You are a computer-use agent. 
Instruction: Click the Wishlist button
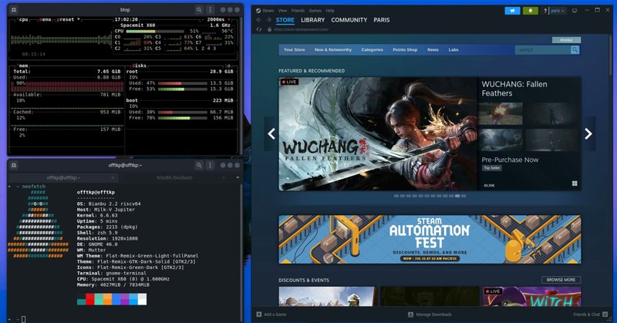(566, 40)
